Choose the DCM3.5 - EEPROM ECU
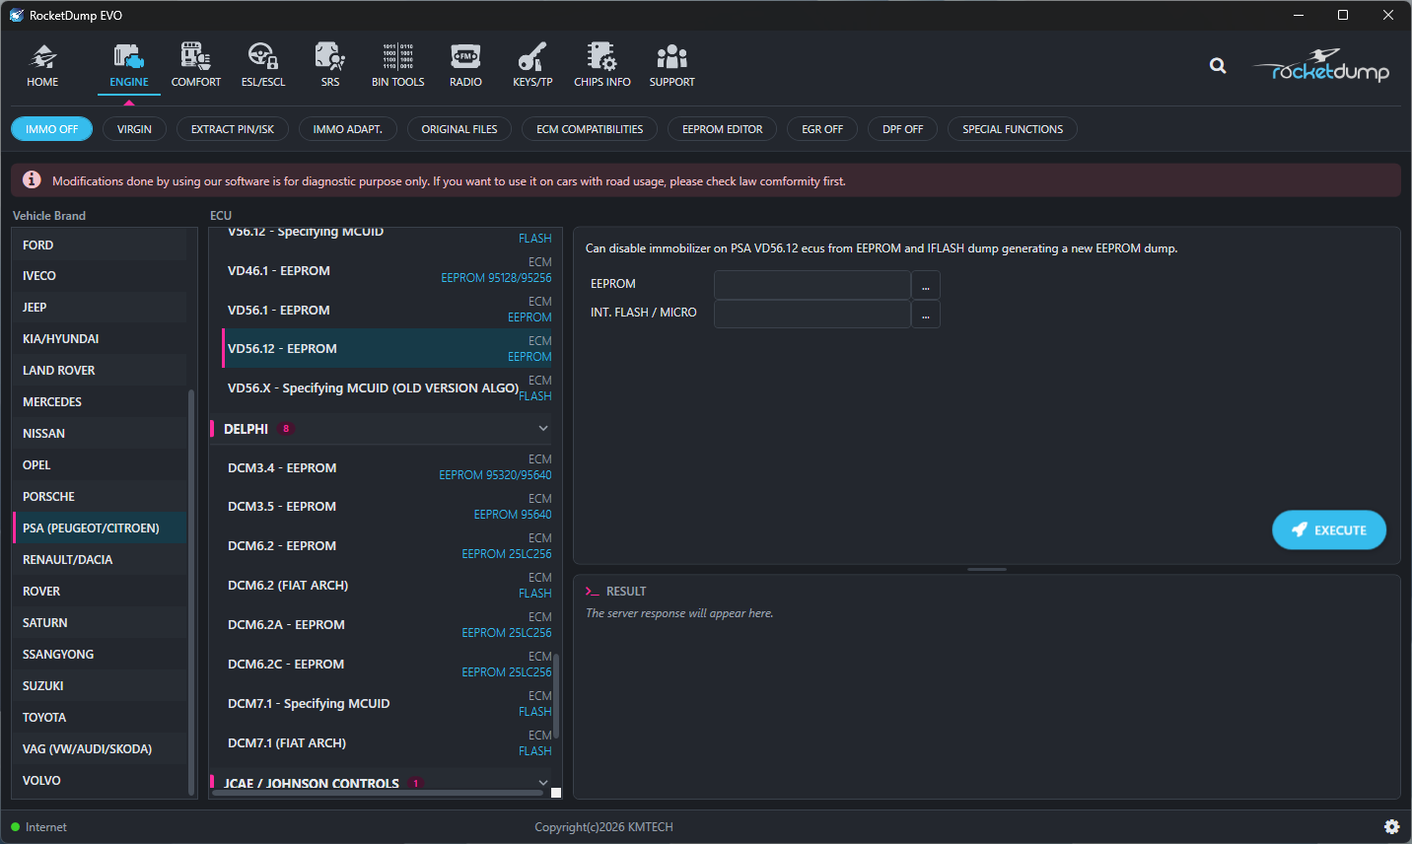 [388, 507]
